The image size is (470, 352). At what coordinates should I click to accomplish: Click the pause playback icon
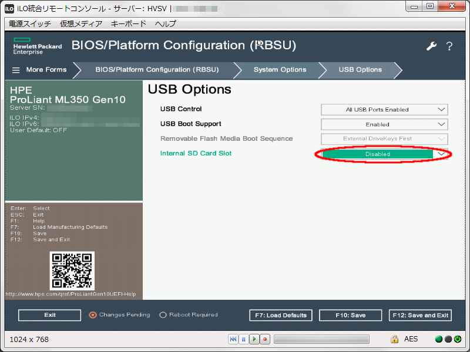click(x=244, y=339)
